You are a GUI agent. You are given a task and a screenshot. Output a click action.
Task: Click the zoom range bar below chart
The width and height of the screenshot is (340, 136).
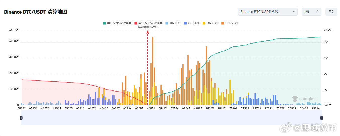click(171, 118)
